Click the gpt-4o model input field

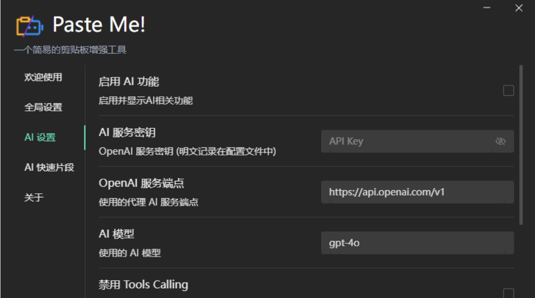pyautogui.click(x=417, y=243)
